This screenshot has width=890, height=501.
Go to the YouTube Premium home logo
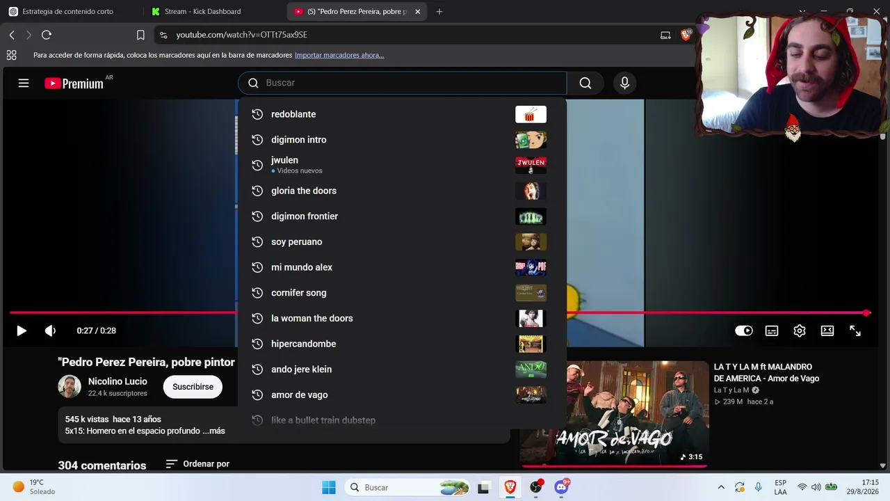(x=74, y=83)
